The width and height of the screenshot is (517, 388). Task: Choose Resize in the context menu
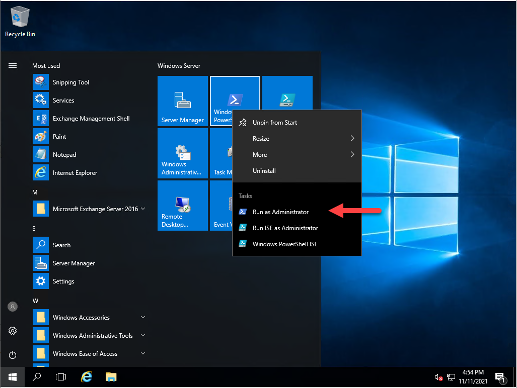click(297, 139)
